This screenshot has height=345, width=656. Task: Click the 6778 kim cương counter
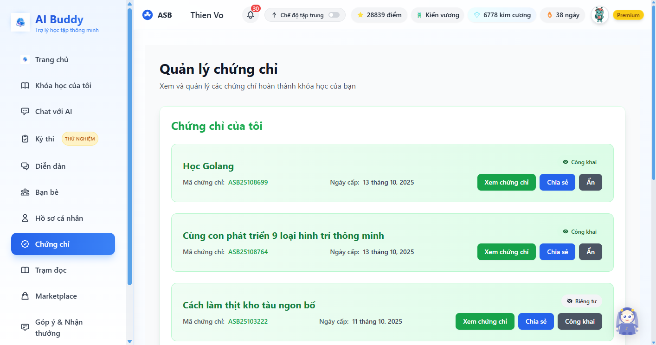[502, 15]
